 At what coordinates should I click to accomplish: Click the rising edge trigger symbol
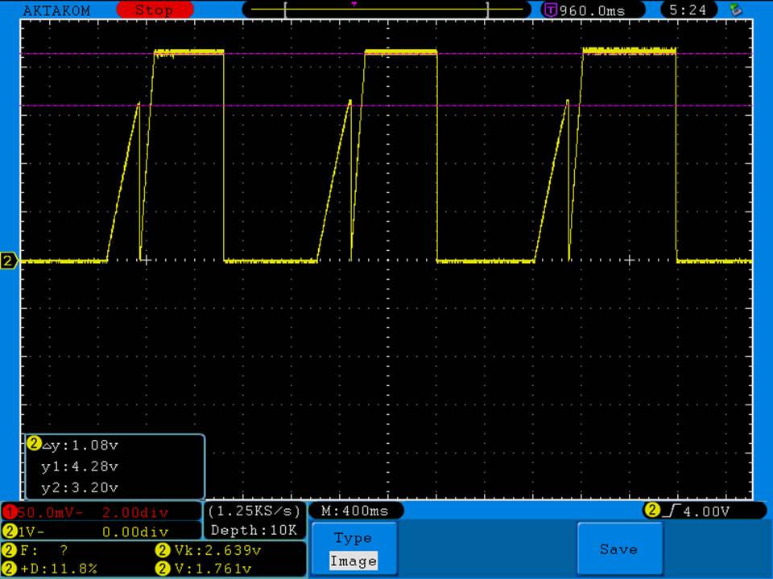tap(672, 511)
